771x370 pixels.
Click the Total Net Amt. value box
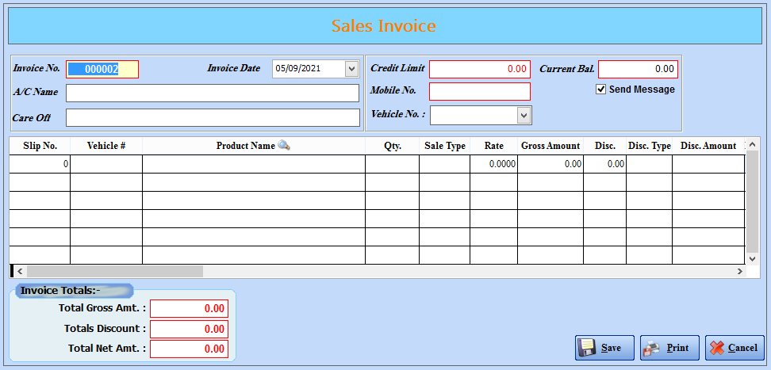190,349
